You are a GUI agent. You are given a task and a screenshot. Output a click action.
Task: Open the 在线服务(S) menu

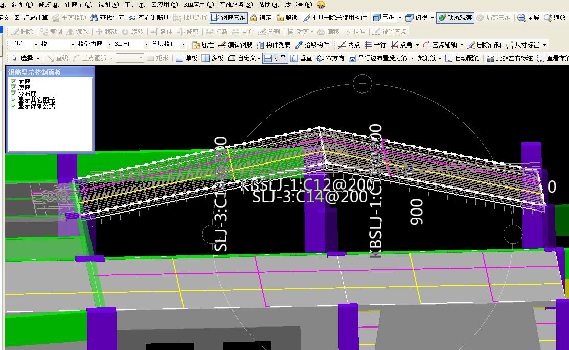tap(236, 5)
